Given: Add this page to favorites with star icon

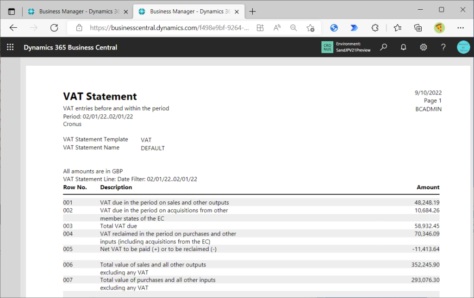Looking at the screenshot, I should click(x=311, y=28).
